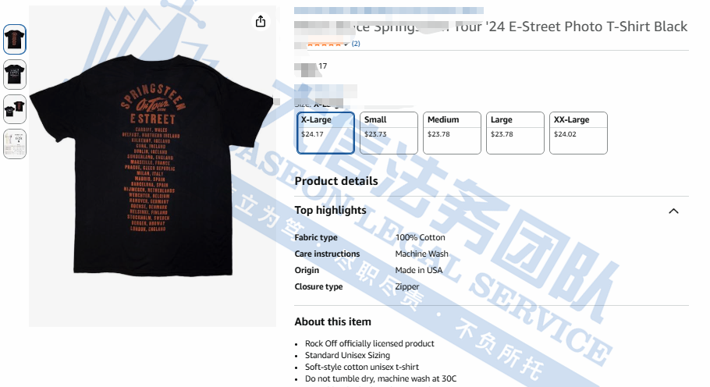The width and height of the screenshot is (710, 387).
Task: Click the blurred store link above title
Action: 389,10
